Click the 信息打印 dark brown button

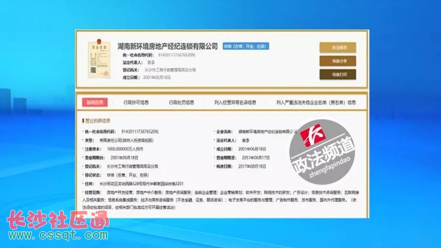338,75
